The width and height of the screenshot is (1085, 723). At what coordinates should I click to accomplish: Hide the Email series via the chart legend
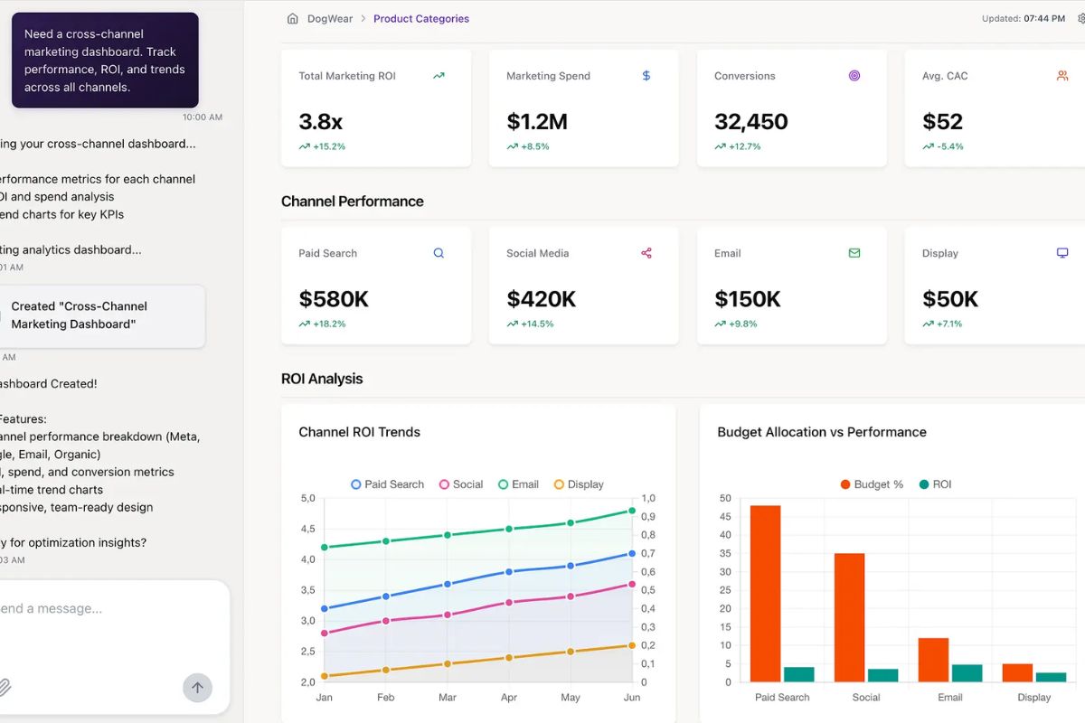tap(518, 484)
